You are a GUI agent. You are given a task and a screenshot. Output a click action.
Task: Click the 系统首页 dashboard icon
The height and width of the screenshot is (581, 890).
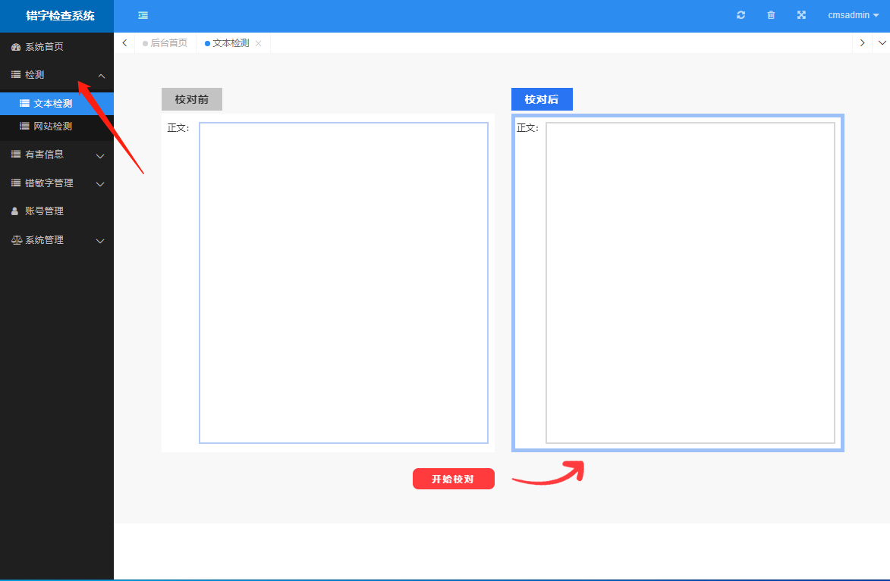(16, 47)
